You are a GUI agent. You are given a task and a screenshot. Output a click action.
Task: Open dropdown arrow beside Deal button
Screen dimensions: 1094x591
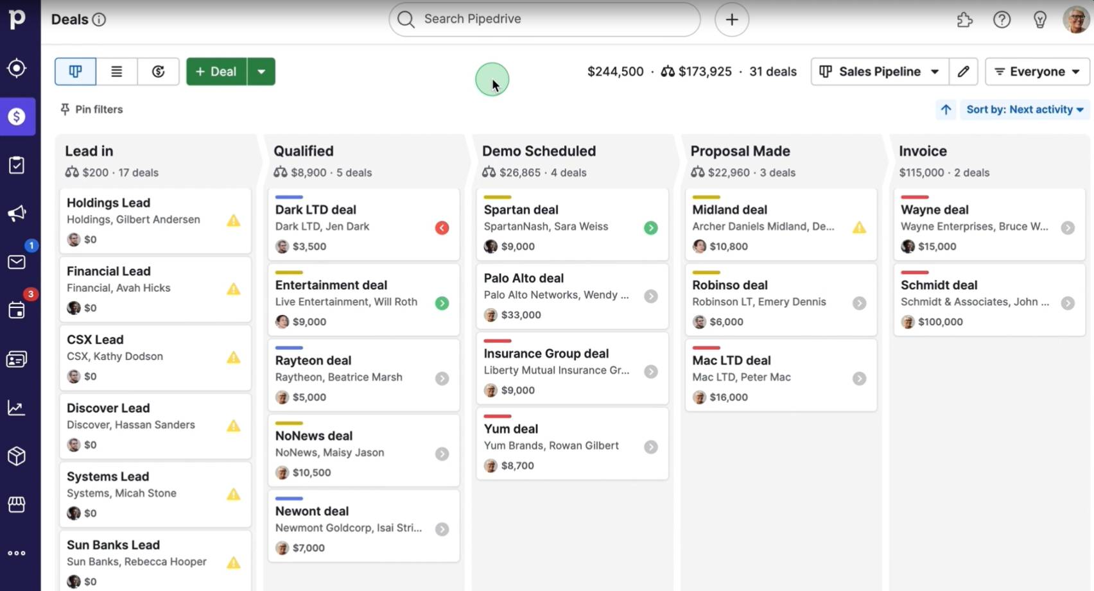[261, 71]
